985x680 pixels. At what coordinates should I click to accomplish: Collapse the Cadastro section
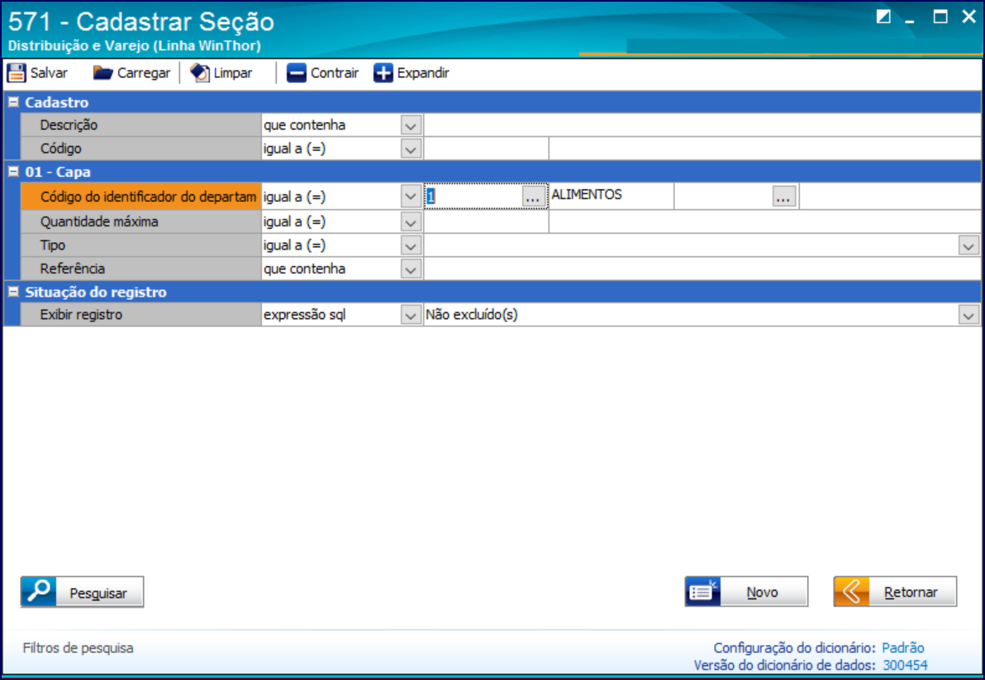coord(13,102)
